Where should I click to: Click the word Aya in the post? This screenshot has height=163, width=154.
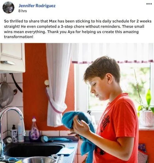[x=71, y=32]
